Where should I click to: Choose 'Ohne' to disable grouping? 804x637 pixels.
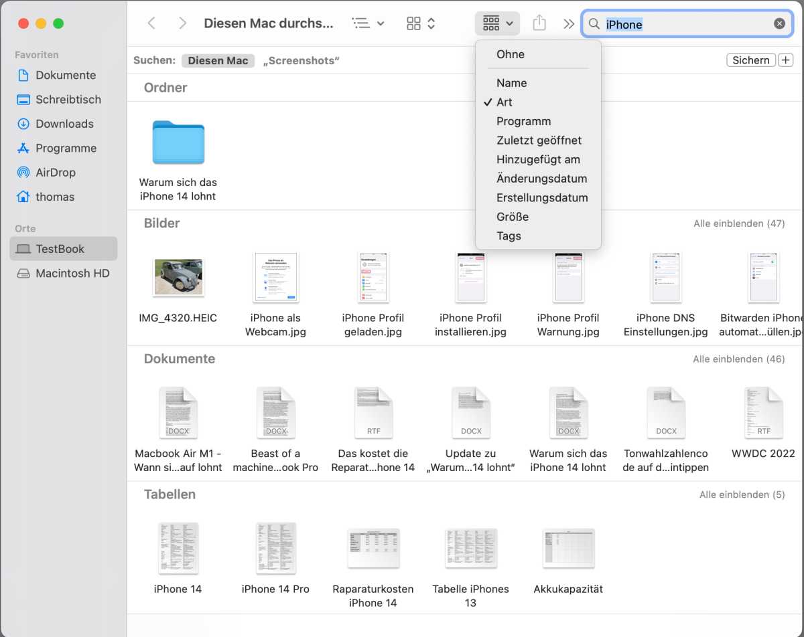pyautogui.click(x=511, y=54)
